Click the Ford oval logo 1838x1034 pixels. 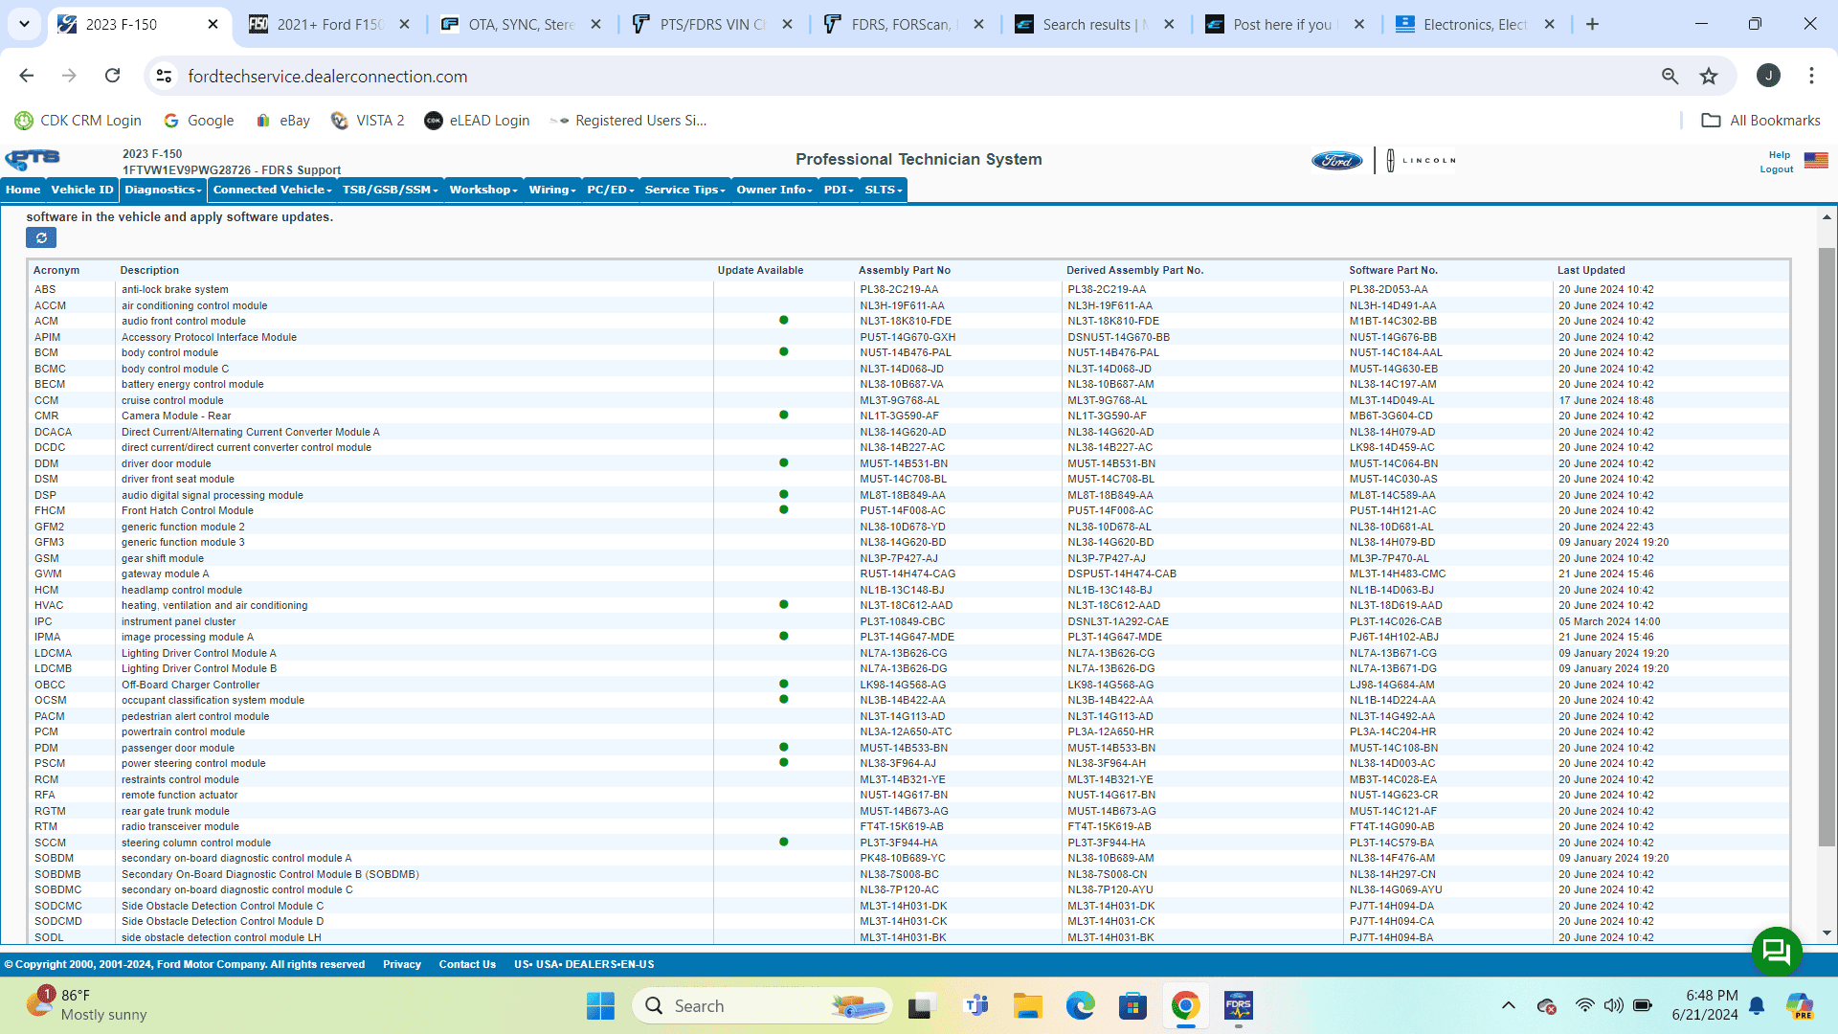tap(1336, 161)
